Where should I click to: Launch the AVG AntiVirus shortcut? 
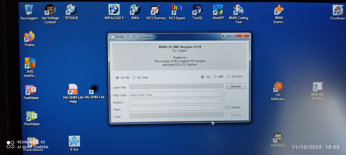30,68
